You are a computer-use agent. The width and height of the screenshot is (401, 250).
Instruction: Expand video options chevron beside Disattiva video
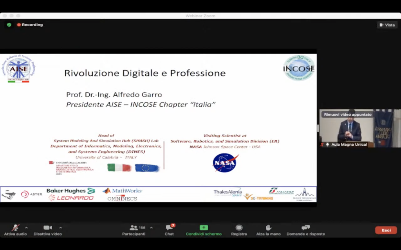click(60, 228)
